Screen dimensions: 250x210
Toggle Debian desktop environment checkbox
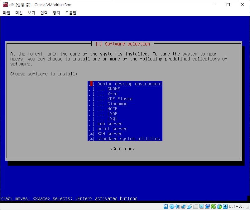pos(91,84)
